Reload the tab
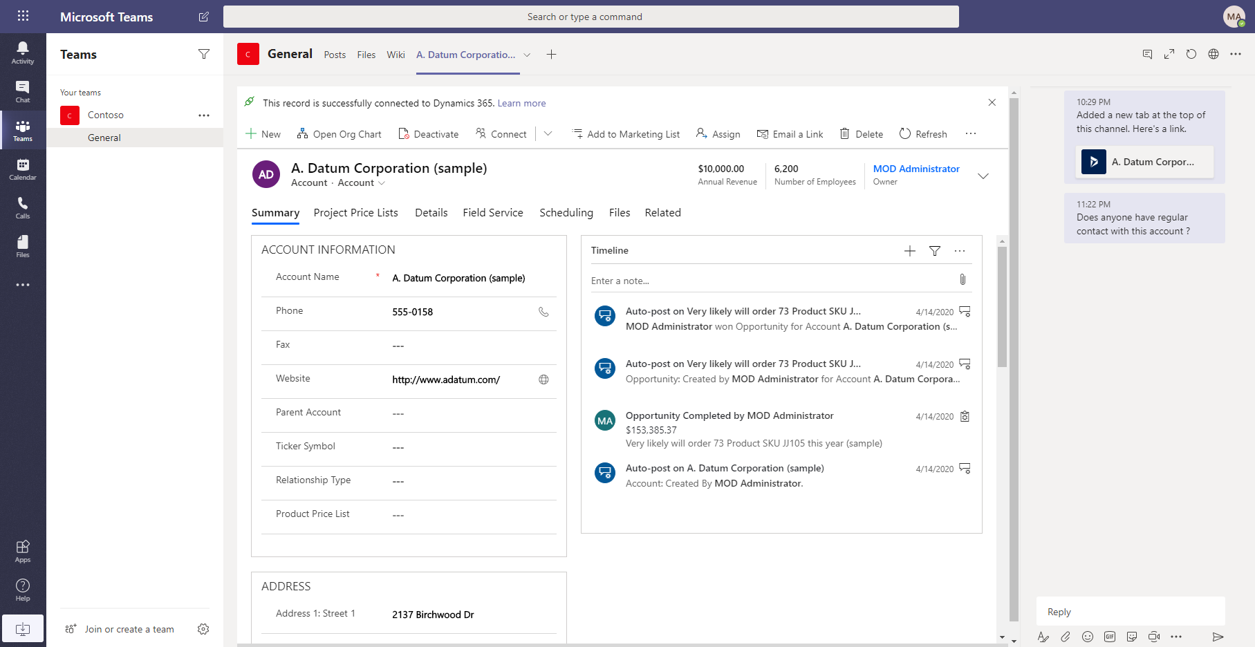 [1191, 54]
